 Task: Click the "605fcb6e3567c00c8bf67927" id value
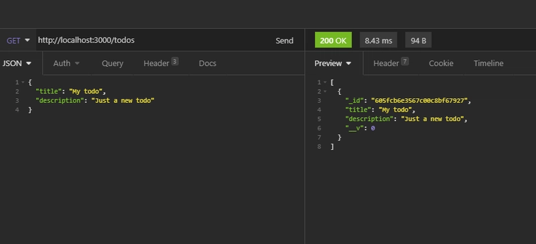419,100
